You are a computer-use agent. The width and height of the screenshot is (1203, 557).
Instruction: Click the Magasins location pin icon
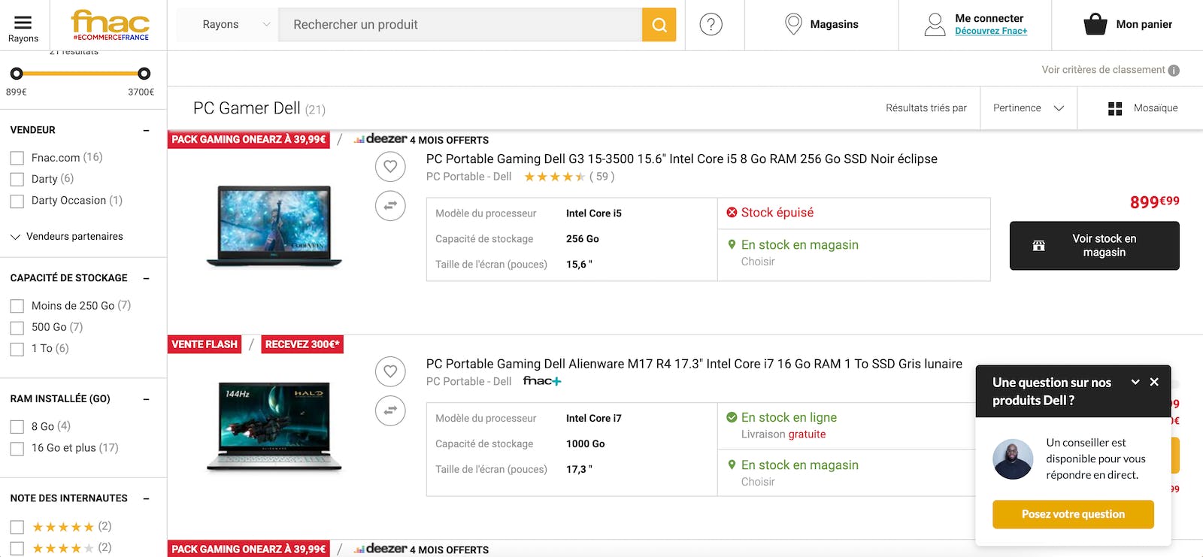coord(793,24)
